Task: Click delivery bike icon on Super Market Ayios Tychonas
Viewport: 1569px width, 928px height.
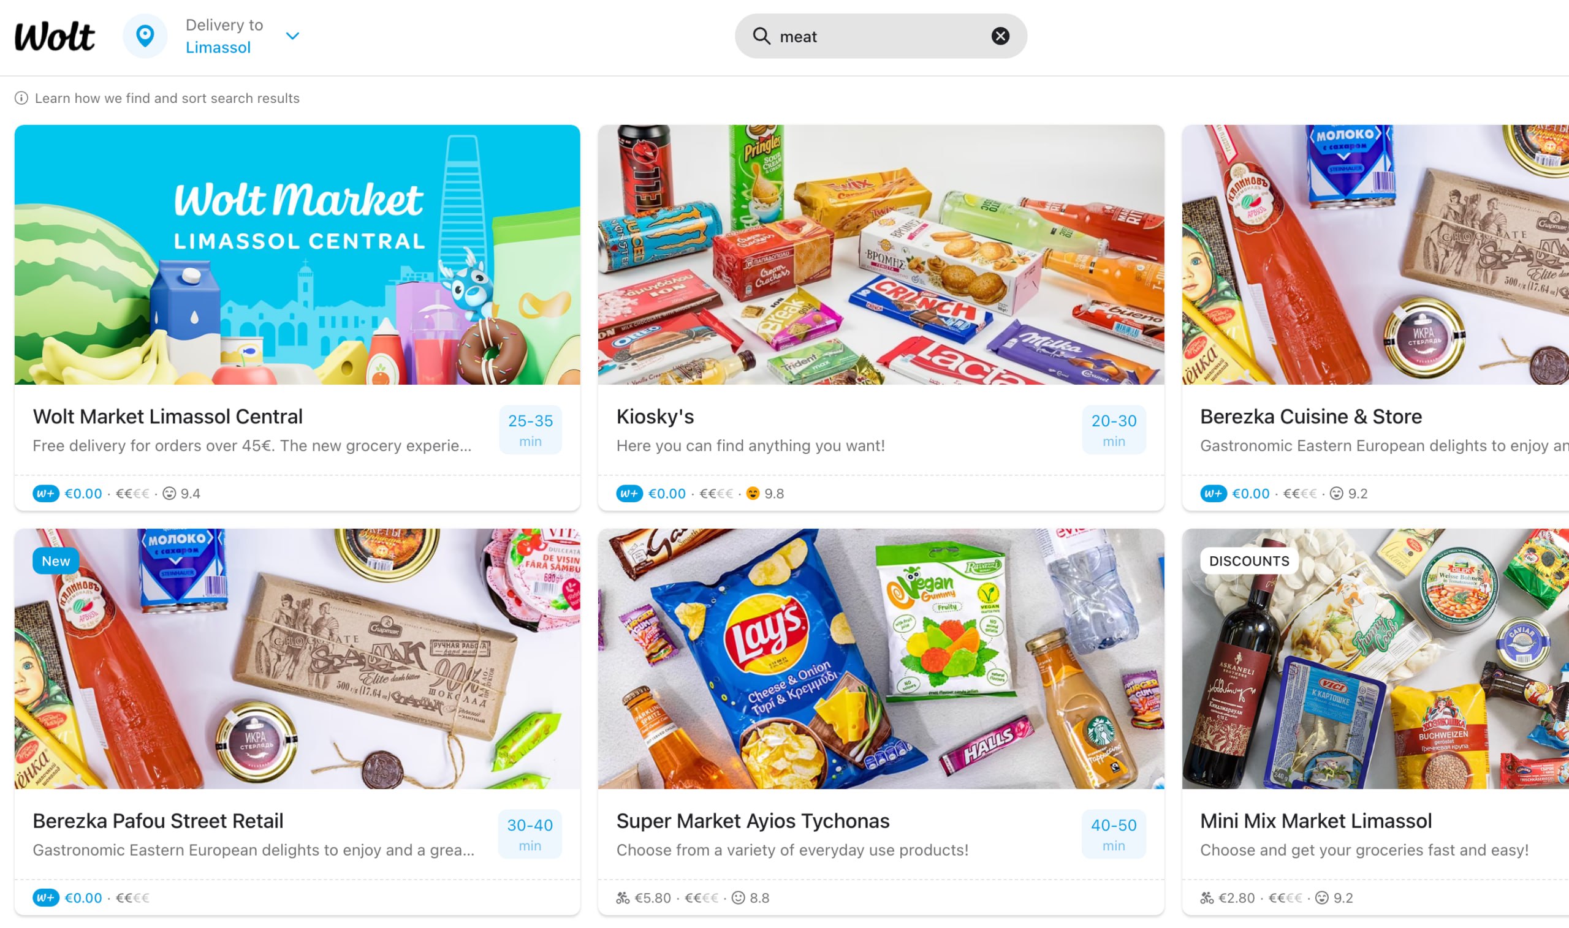Action: click(623, 898)
